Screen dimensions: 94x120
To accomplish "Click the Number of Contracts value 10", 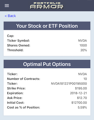I will point(85,79).
